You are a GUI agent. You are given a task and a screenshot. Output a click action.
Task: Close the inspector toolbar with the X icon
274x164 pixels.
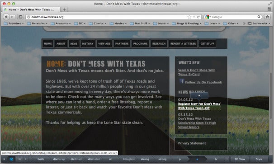pos(4,159)
